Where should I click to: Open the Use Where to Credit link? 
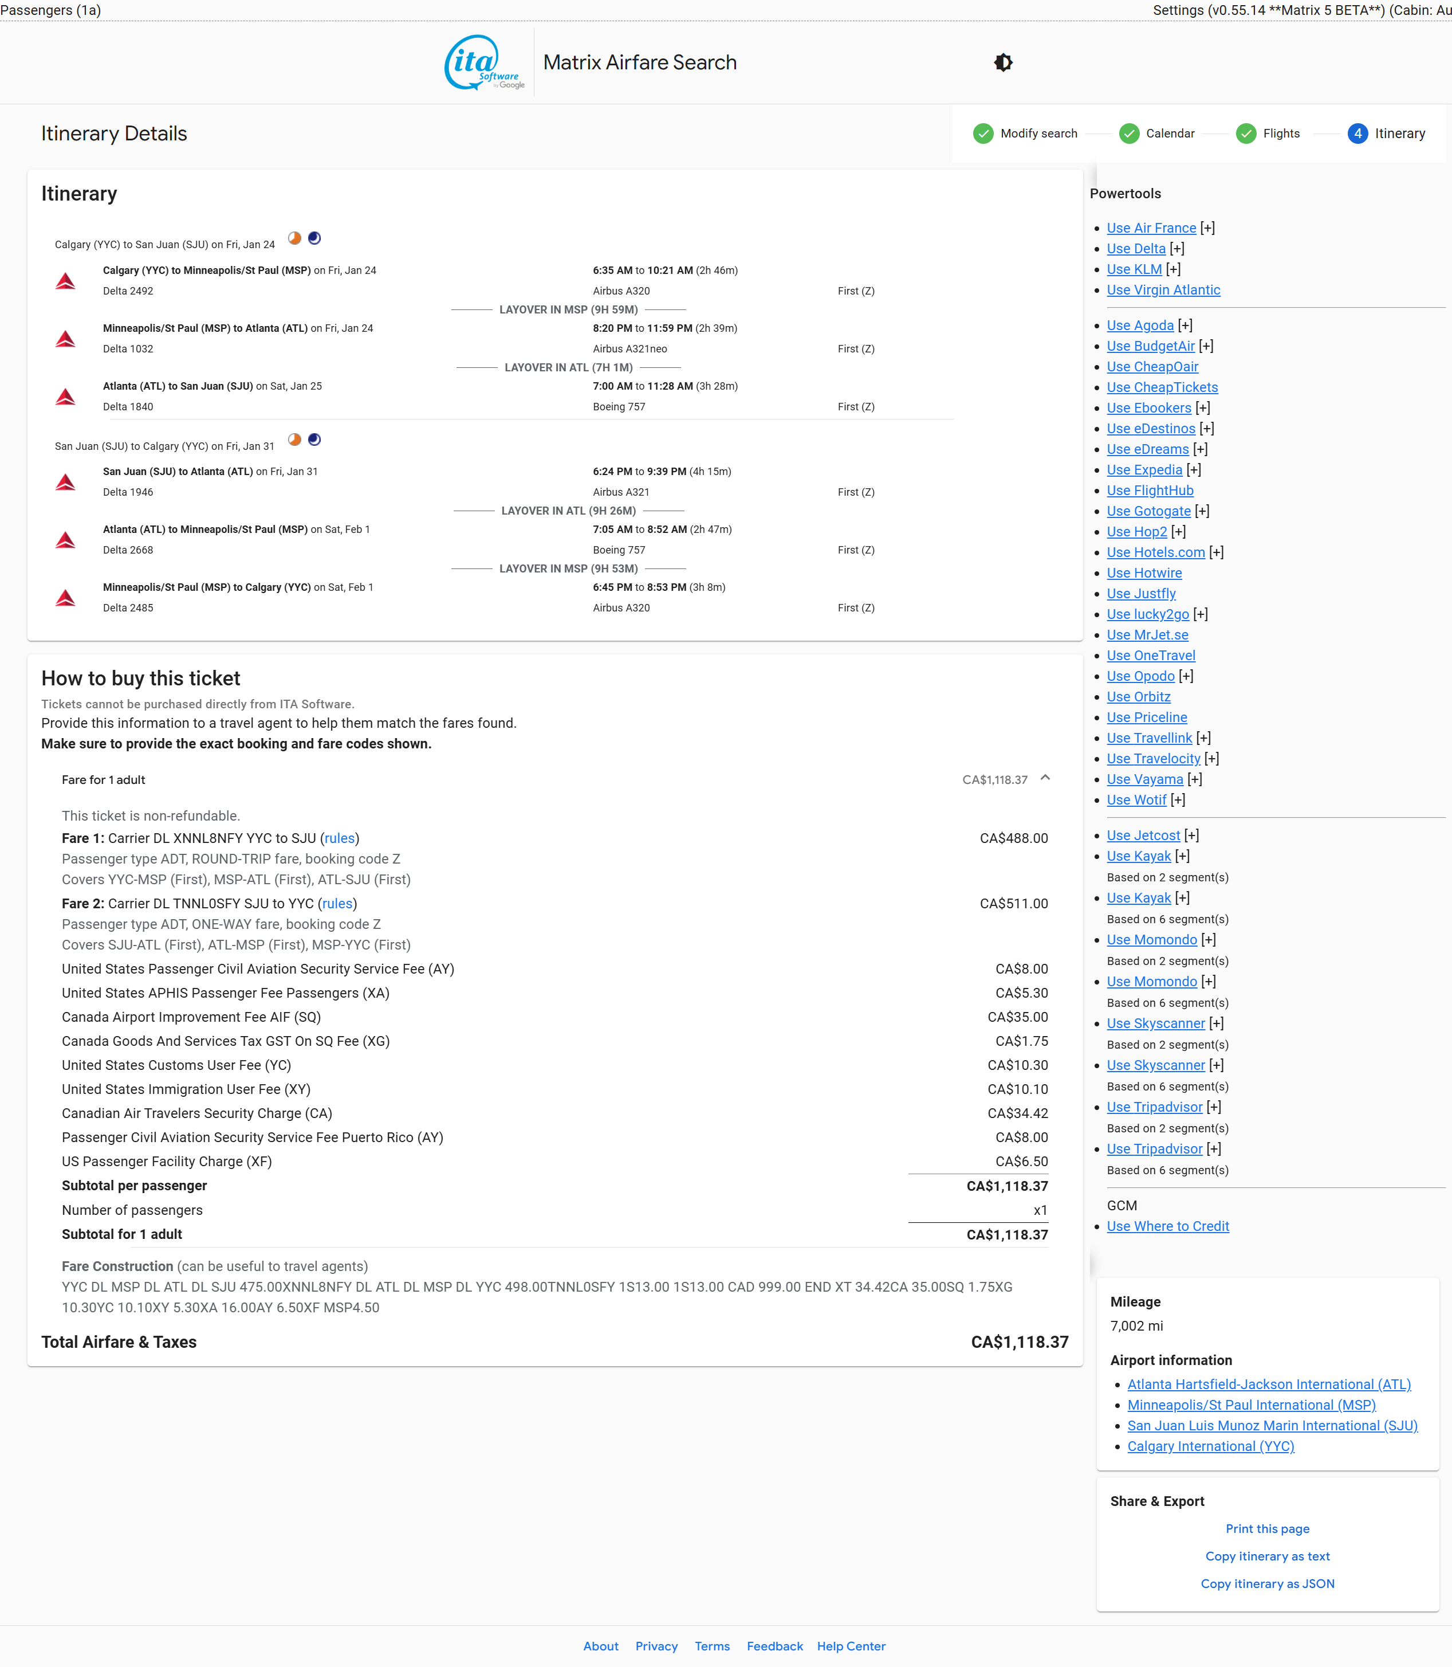pyautogui.click(x=1167, y=1227)
